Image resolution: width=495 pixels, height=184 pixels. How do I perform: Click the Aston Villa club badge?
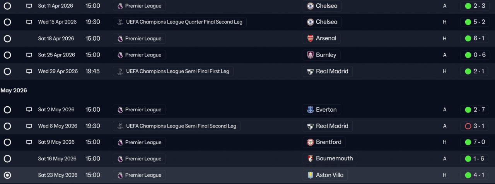(x=310, y=175)
